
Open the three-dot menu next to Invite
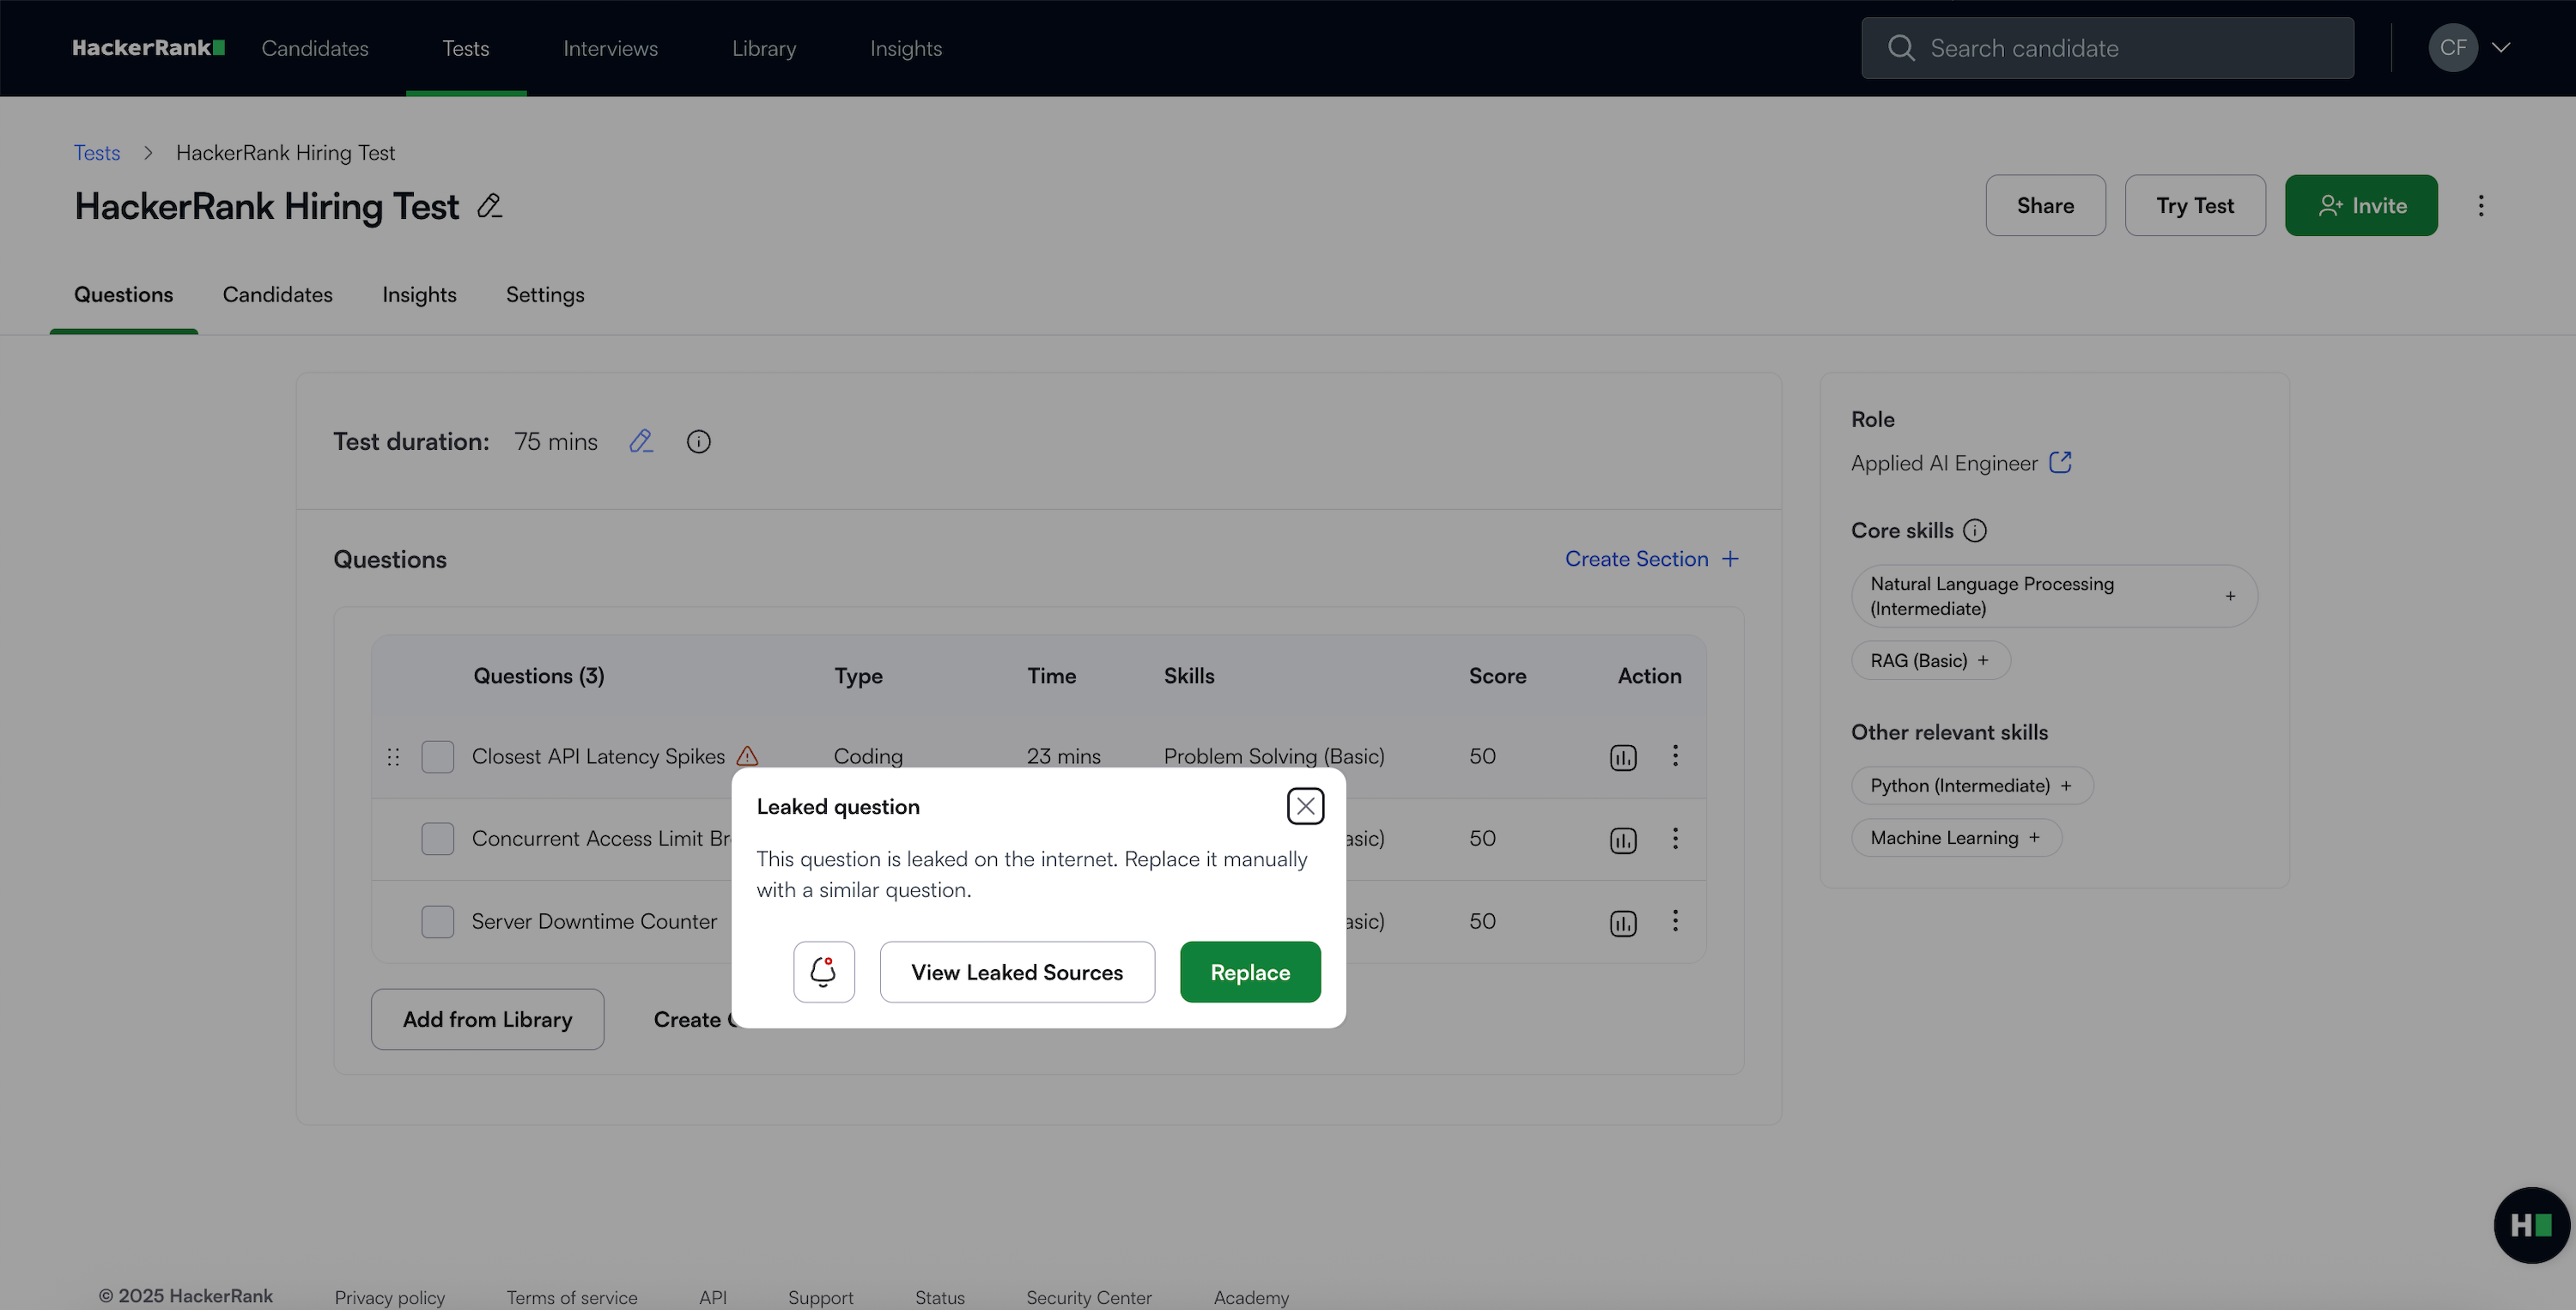click(2480, 206)
